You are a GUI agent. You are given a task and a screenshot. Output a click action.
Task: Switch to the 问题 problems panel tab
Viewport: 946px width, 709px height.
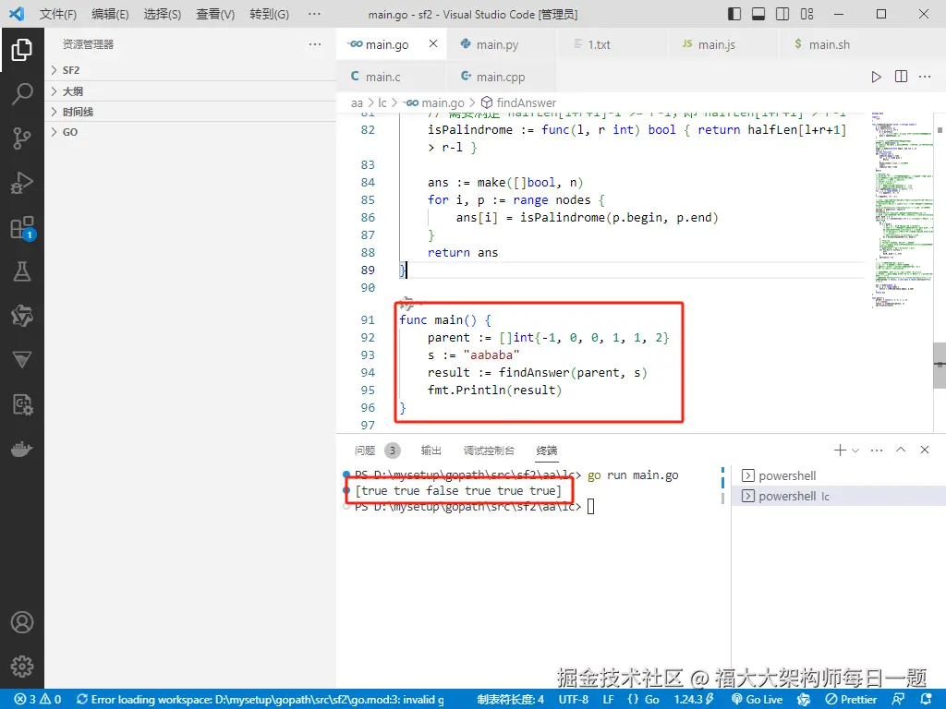tap(365, 451)
